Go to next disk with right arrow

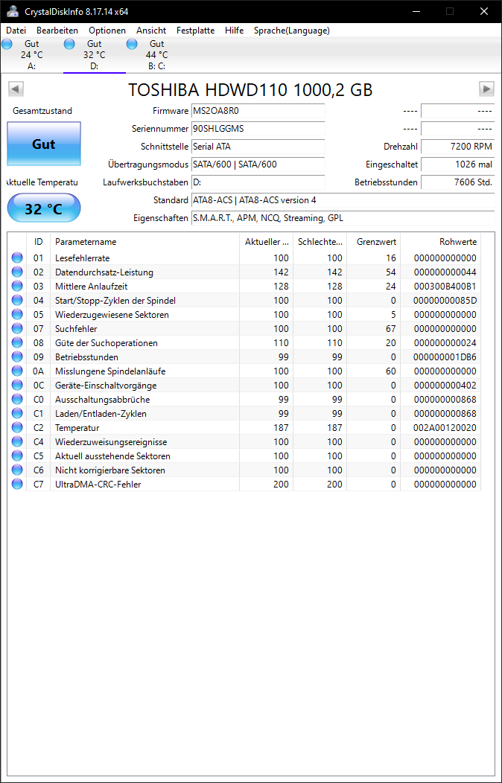tap(486, 89)
